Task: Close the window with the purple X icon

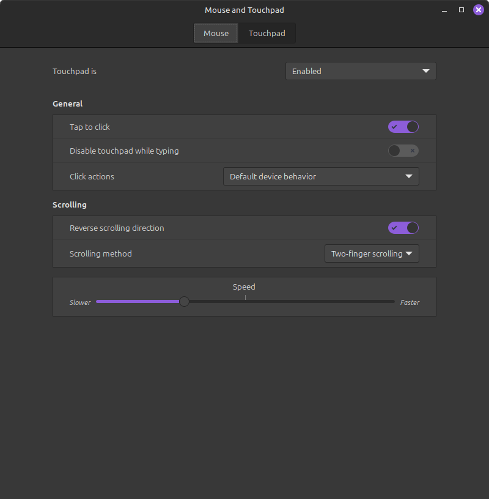Action: pos(479,10)
